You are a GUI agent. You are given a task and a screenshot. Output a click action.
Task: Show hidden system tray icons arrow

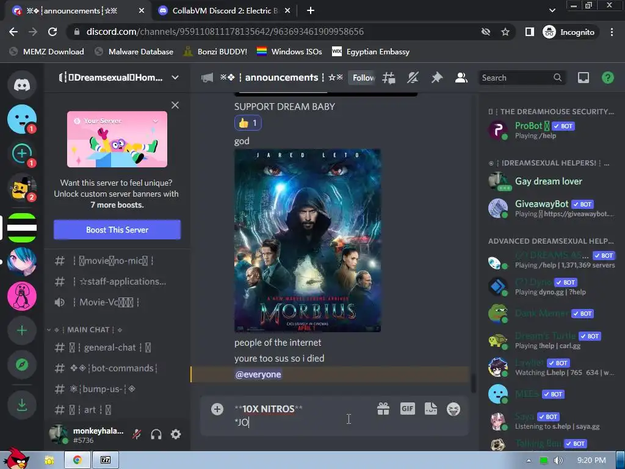click(x=529, y=460)
